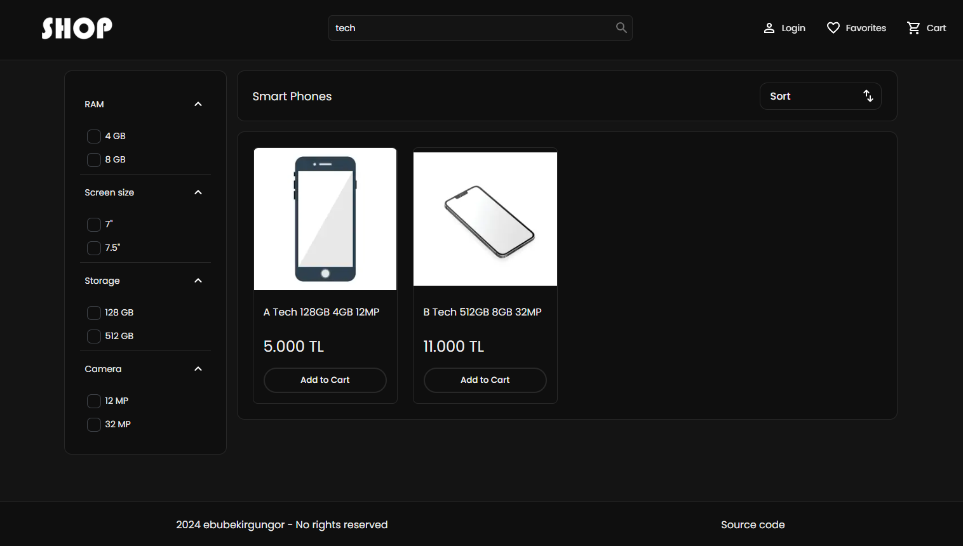
Task: Open the A Tech phone image
Action: [x=325, y=219]
